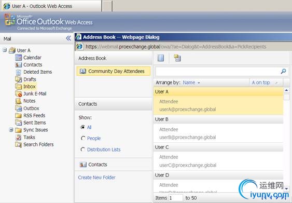
Task: Click the Mail pane header label
Action: point(7,39)
